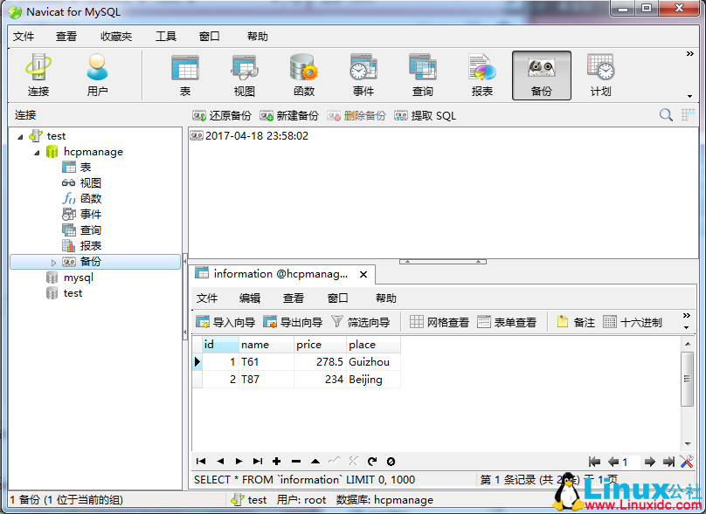Click the next page arrow icon

650,462
